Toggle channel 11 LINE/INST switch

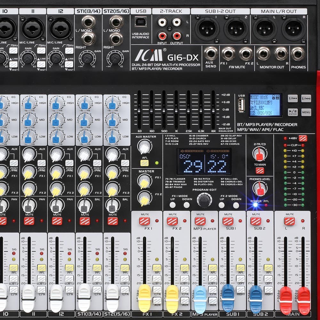pos(41,64)
